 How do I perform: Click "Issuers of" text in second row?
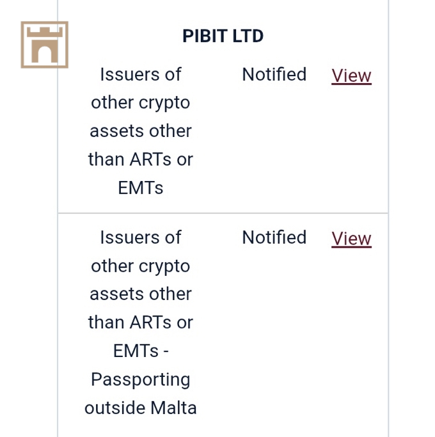click(x=141, y=237)
